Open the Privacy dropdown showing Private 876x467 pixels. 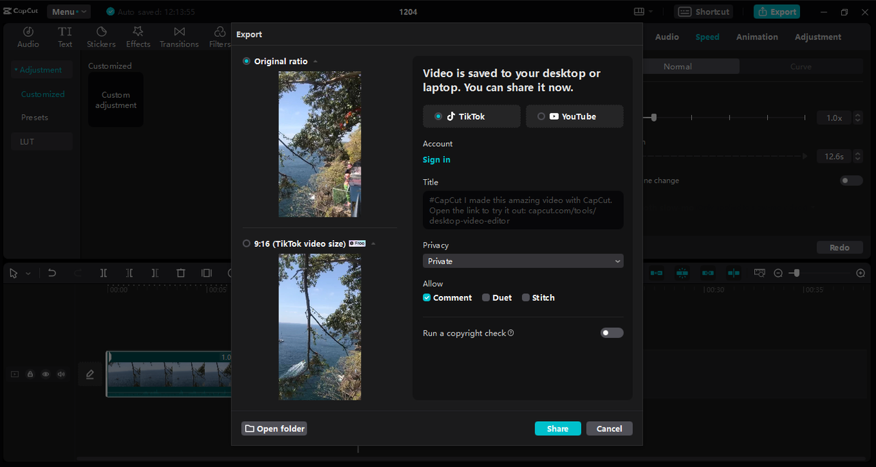point(523,261)
